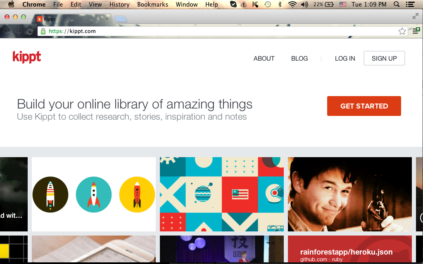Screen dimensions: 423x264
Task: Click the Wi-Fi status icon
Action: 292,4
